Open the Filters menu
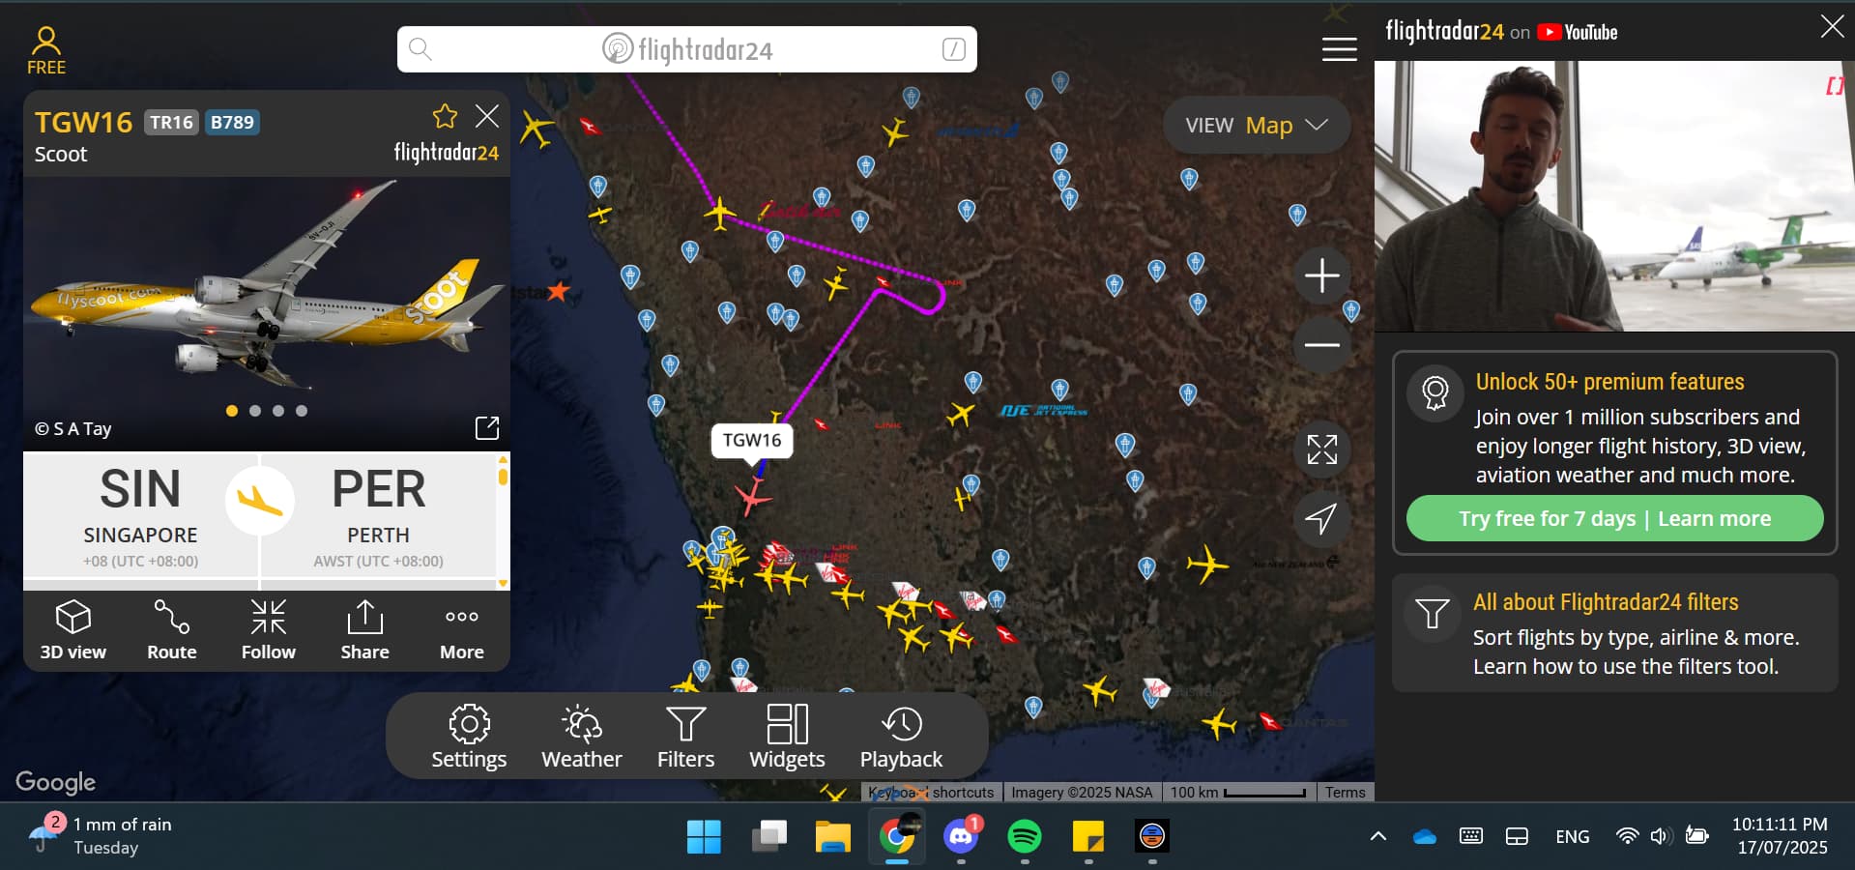The height and width of the screenshot is (870, 1855). pos(685,737)
